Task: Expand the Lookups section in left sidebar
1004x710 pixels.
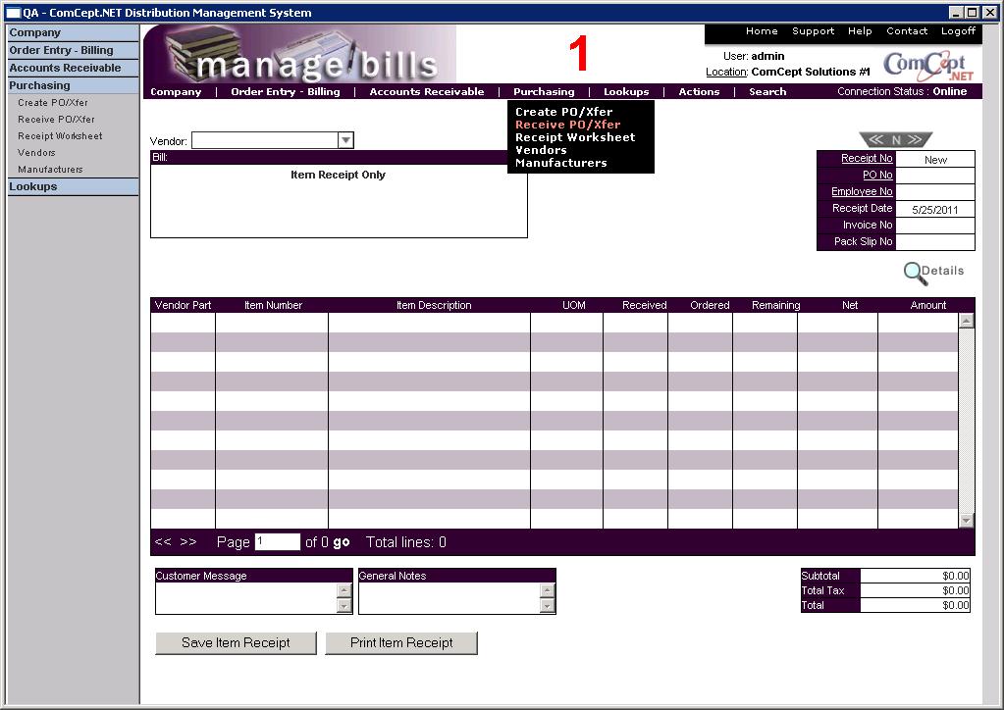Action: click(33, 186)
